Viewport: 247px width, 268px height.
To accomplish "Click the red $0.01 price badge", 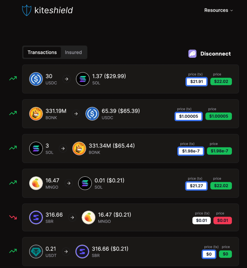I will coord(222,220).
